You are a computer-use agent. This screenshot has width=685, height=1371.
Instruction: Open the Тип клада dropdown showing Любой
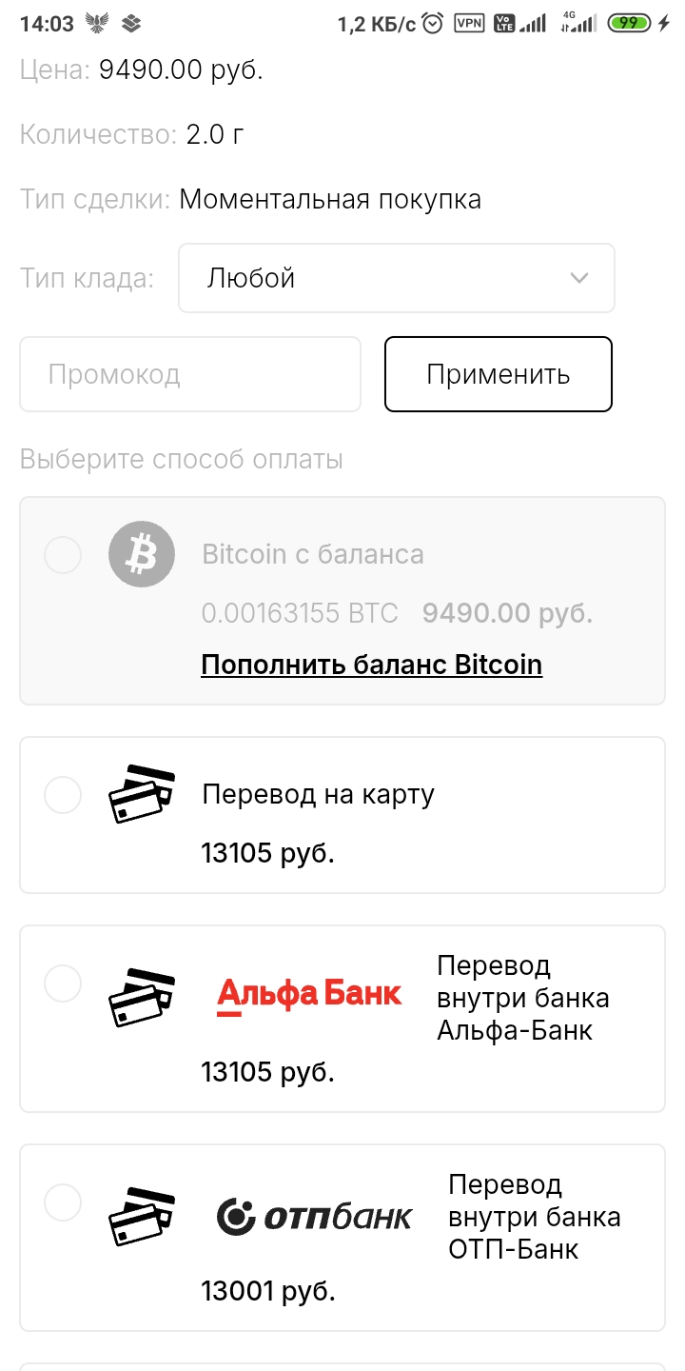[396, 278]
